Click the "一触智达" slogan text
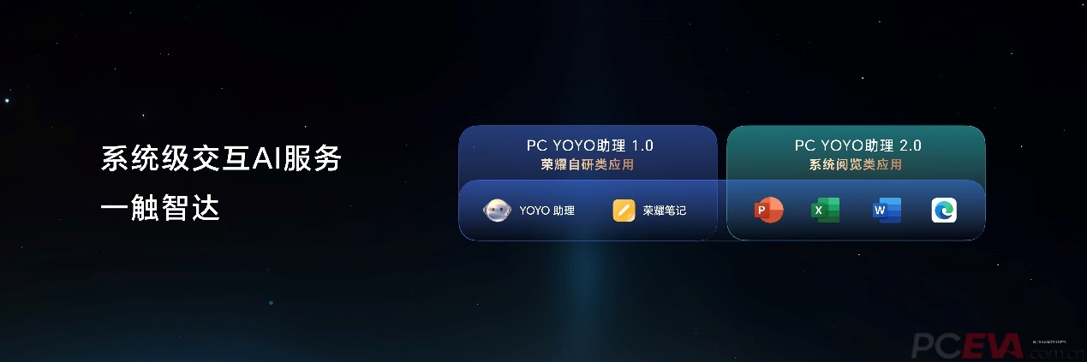The height and width of the screenshot is (362, 1087). (160, 209)
